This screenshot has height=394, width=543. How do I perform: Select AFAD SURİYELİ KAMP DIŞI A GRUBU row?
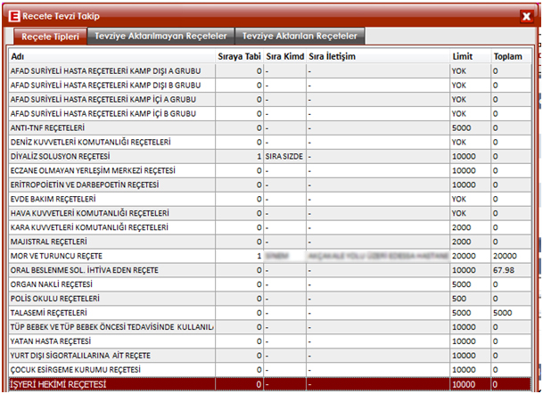tap(270, 71)
